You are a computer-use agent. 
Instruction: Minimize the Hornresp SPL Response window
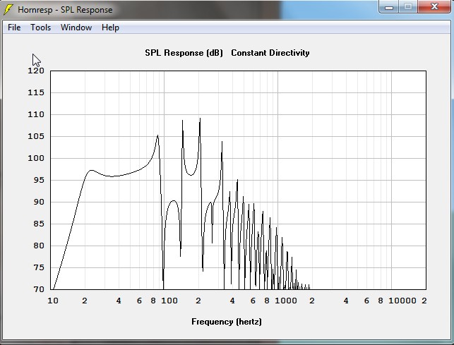point(389,7)
